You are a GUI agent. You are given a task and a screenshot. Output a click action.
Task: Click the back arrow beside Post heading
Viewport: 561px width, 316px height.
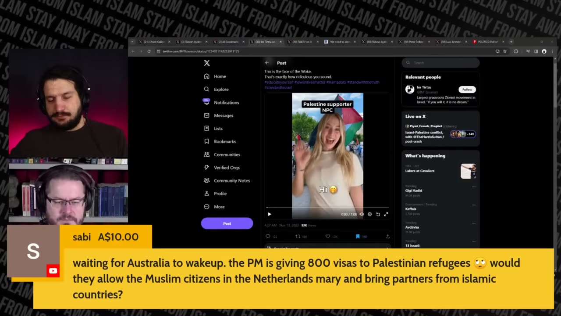point(267,63)
